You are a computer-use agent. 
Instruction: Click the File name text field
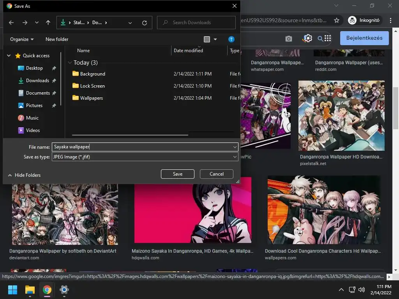(x=142, y=147)
